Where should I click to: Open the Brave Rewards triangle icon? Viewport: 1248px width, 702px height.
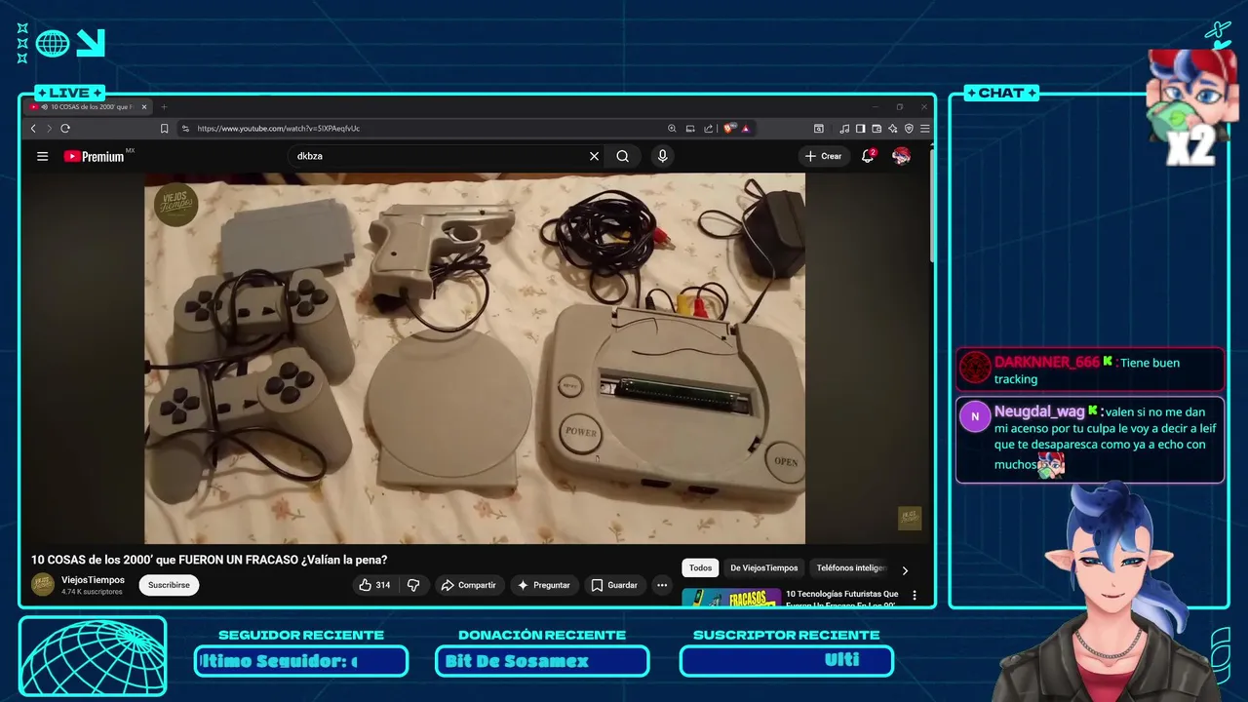click(x=745, y=129)
